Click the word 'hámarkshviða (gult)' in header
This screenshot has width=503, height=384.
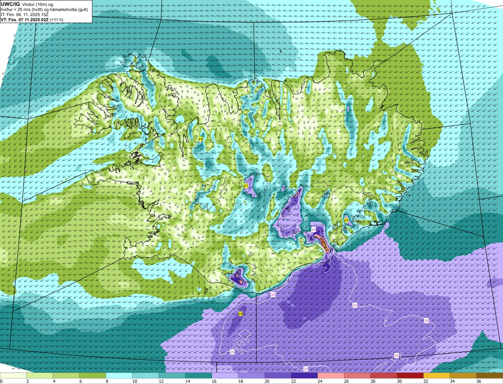pos(70,9)
